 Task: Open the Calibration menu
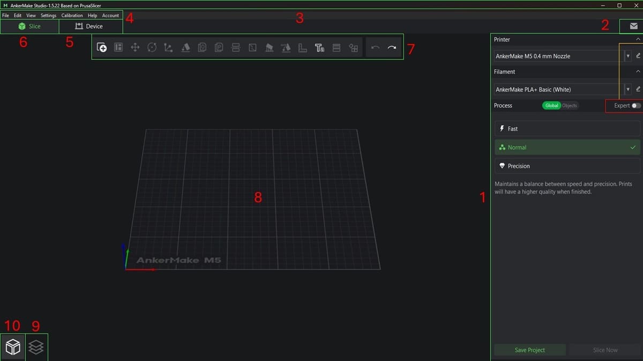point(72,16)
